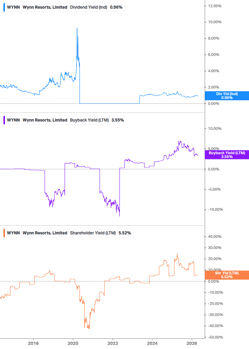Click the 2022 label on the time axis
The image size is (249, 349).
tap(113, 343)
